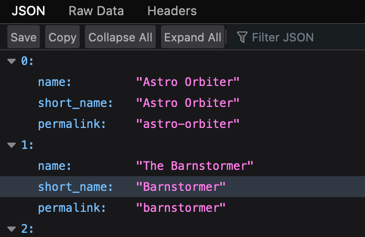This screenshot has height=237, width=365.
Task: Collapse array item 0 with its triangle
Action: pyautogui.click(x=12, y=61)
